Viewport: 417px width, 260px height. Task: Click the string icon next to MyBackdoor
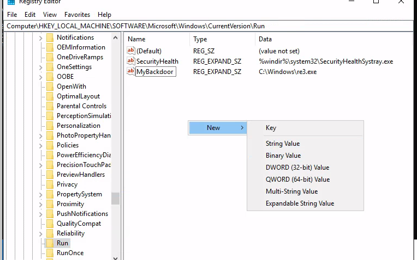click(130, 71)
